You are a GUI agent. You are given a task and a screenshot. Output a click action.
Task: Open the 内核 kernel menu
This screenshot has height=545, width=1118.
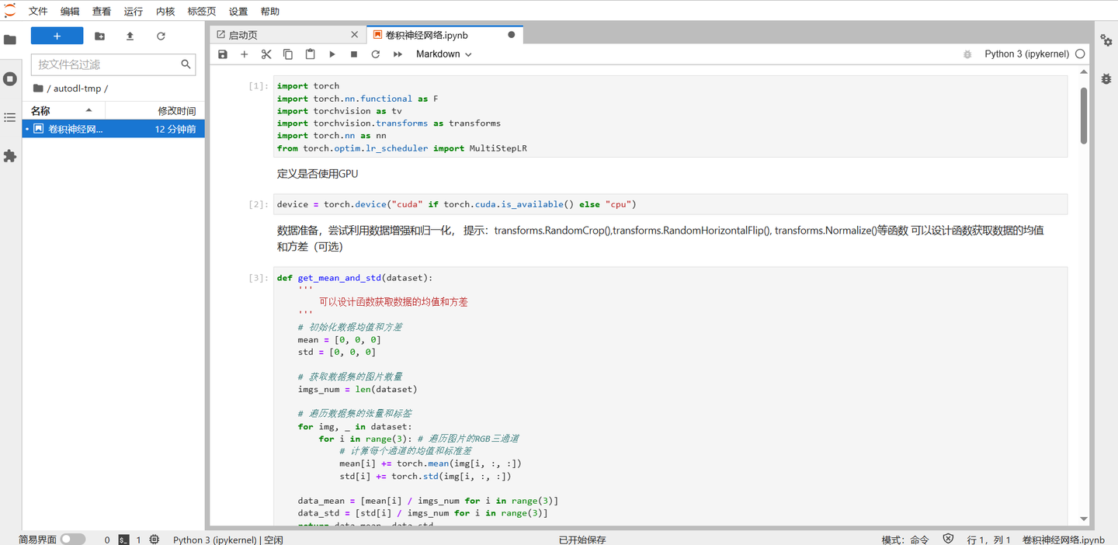165,12
